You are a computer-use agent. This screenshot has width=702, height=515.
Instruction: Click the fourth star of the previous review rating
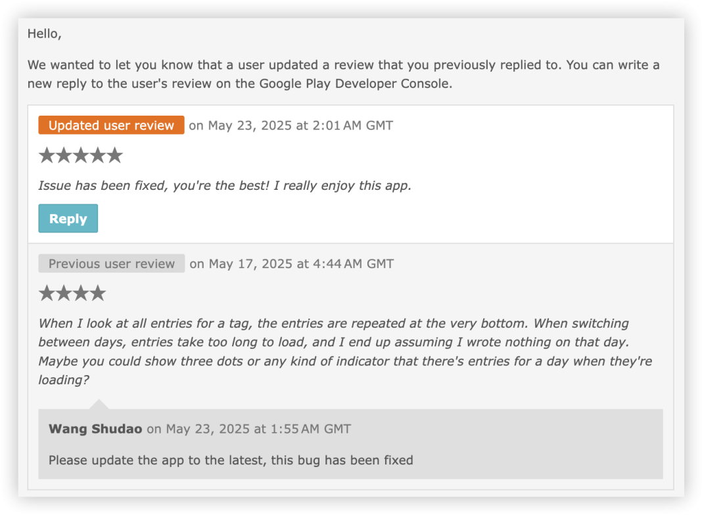pyautogui.click(x=98, y=293)
